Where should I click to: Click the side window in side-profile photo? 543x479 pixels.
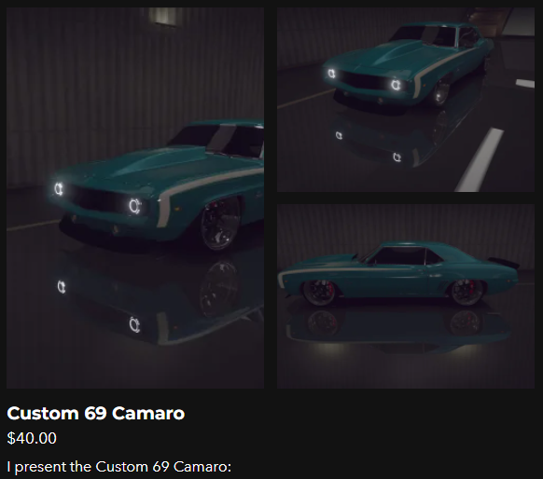(402, 256)
